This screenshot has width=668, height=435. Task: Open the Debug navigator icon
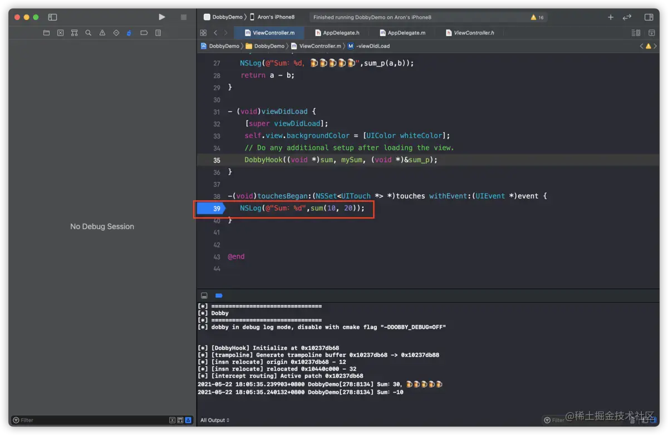pos(130,33)
